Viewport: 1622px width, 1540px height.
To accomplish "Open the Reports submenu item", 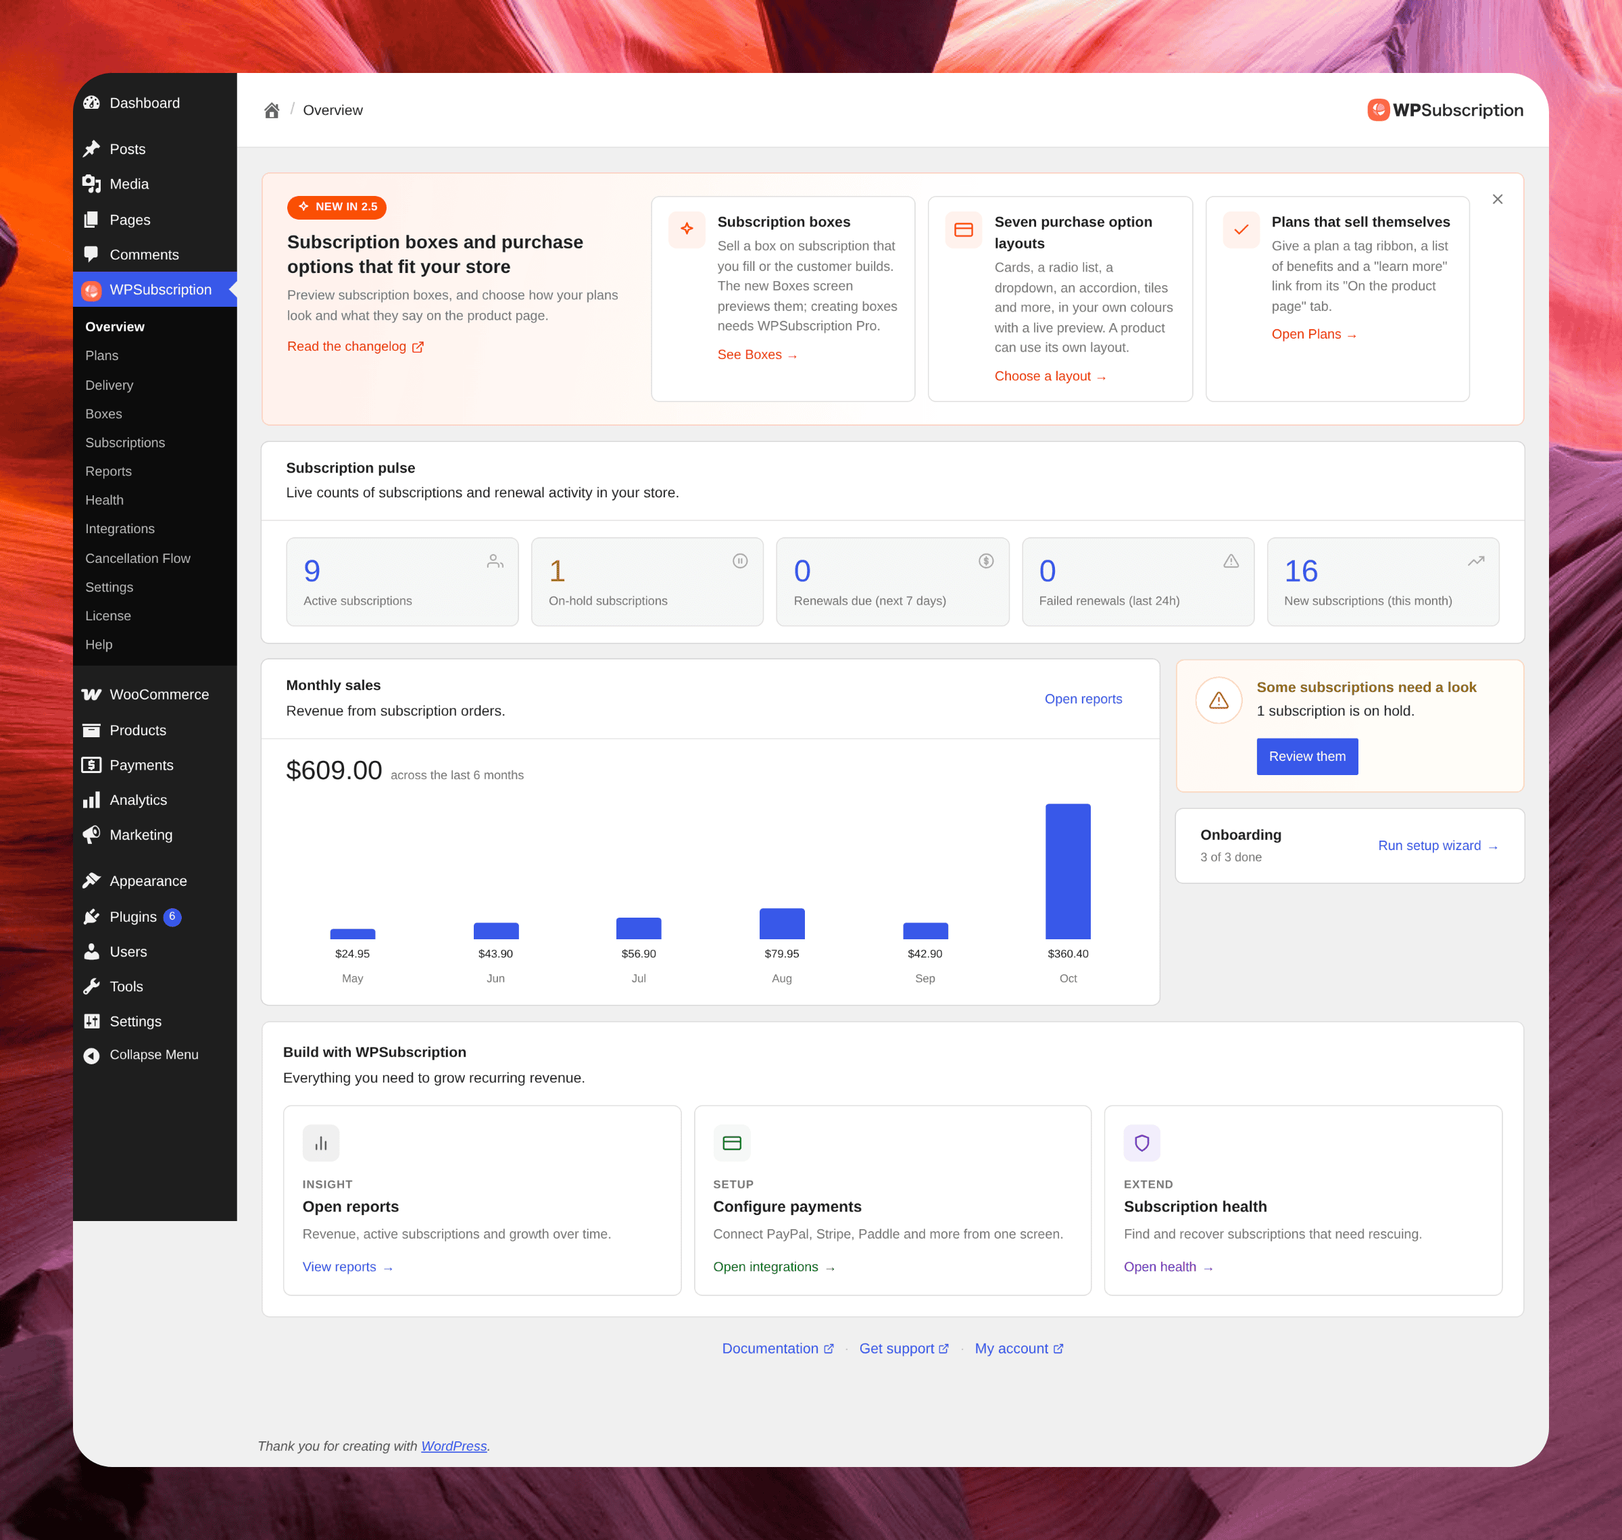I will tap(155, 471).
